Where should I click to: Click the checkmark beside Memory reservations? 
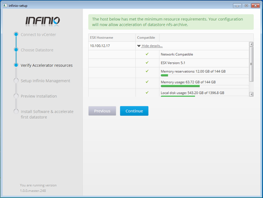(x=147, y=71)
